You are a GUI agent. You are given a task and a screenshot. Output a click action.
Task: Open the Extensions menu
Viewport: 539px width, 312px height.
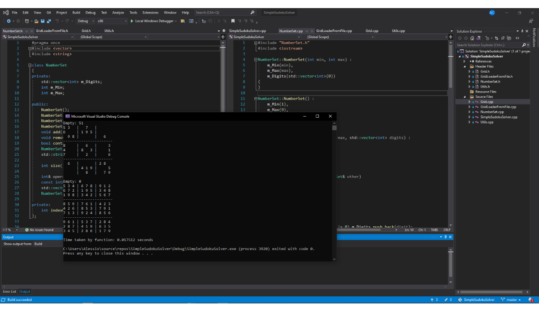click(150, 13)
